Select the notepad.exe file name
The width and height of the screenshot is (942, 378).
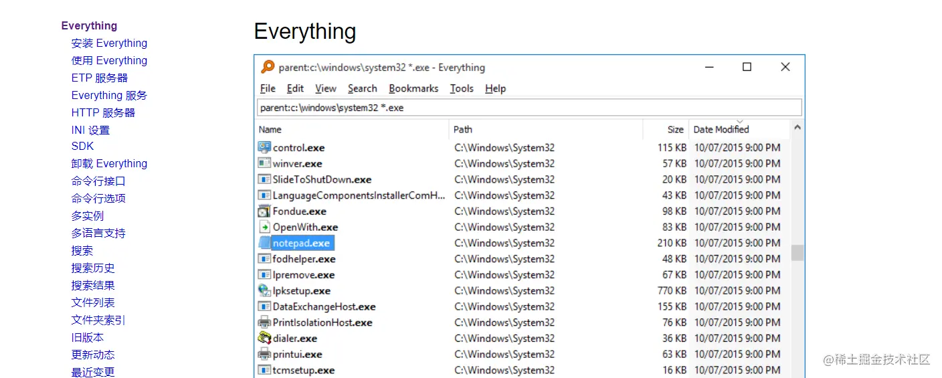click(x=302, y=243)
